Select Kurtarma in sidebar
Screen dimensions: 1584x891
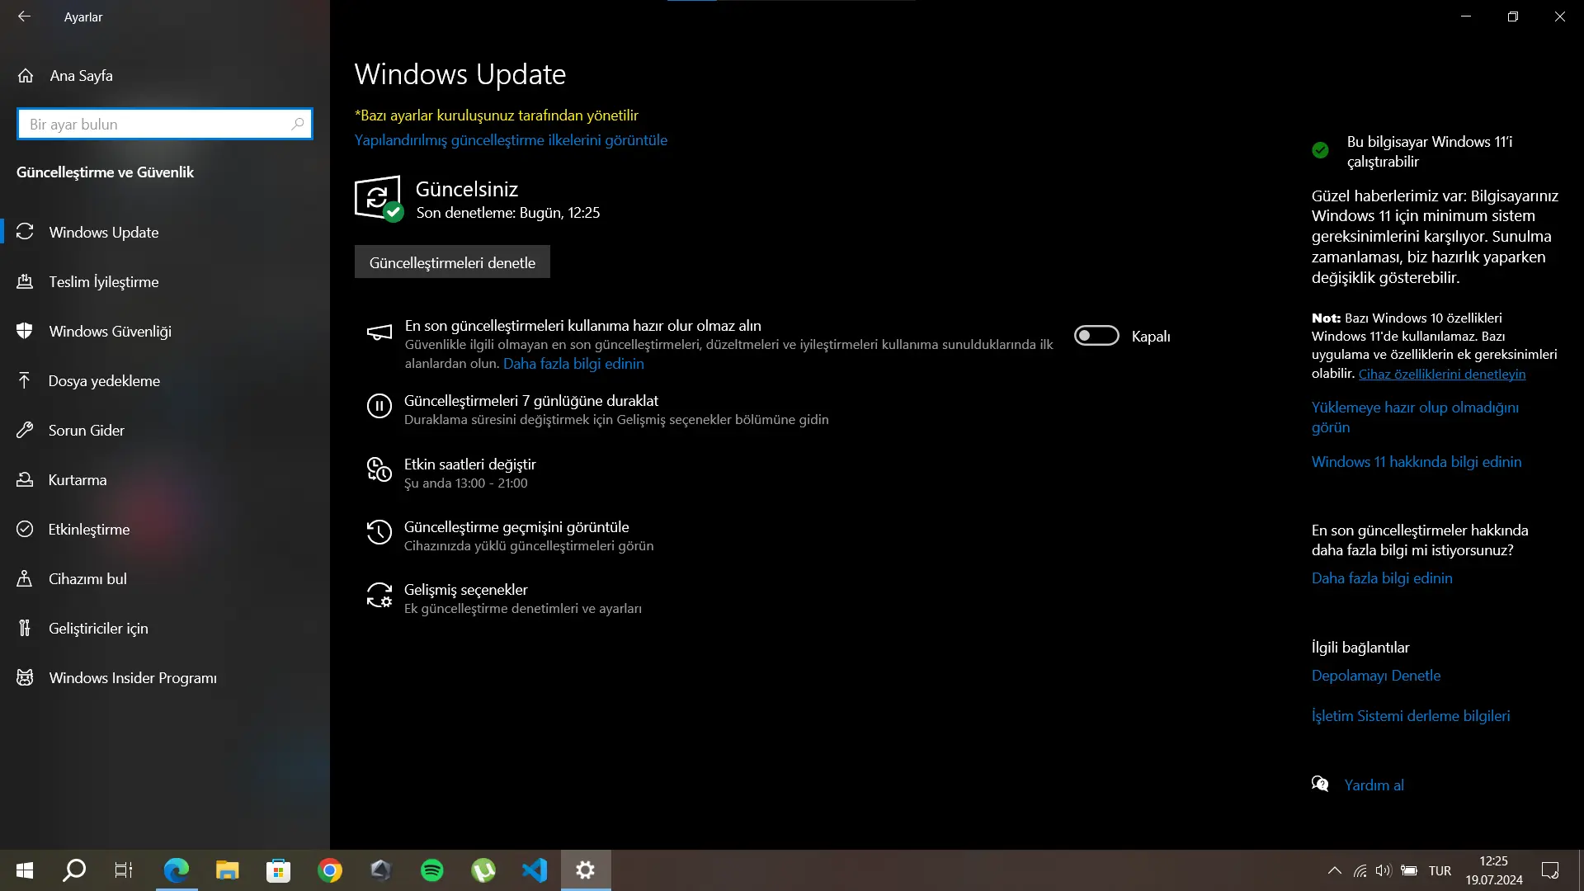click(x=165, y=479)
